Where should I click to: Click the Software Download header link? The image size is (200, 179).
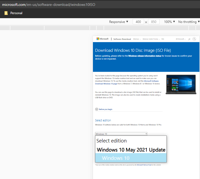click(x=122, y=39)
